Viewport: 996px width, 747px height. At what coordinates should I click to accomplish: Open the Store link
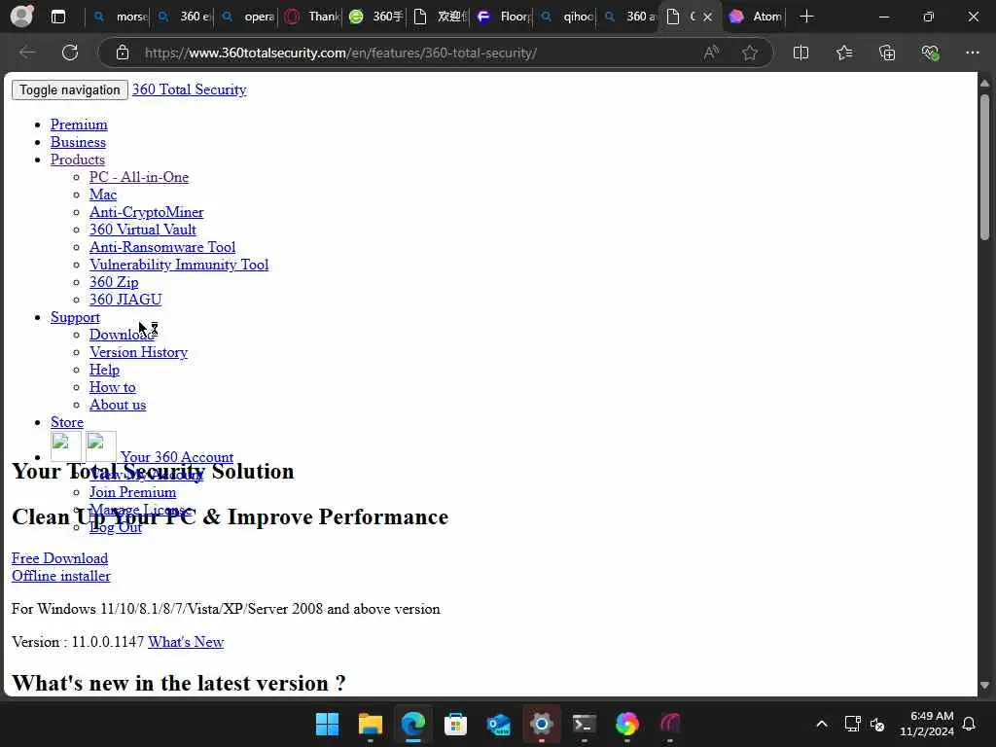click(x=67, y=422)
